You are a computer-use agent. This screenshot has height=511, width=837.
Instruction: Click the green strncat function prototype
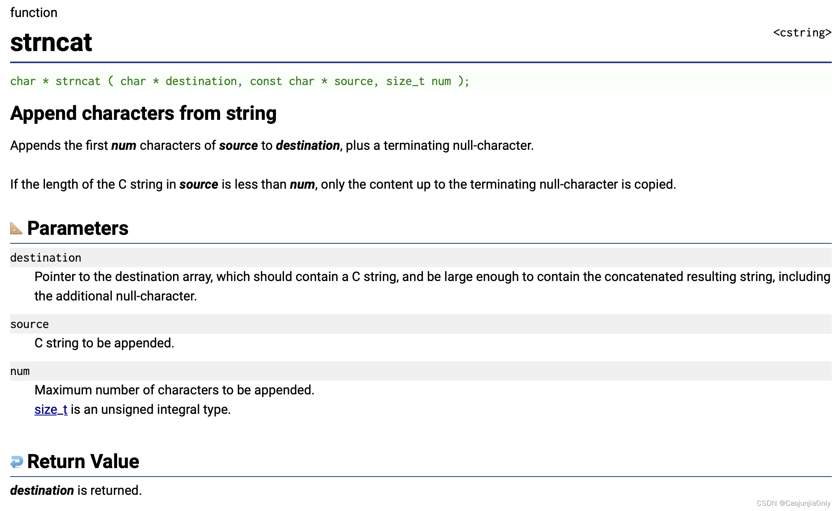click(x=240, y=81)
